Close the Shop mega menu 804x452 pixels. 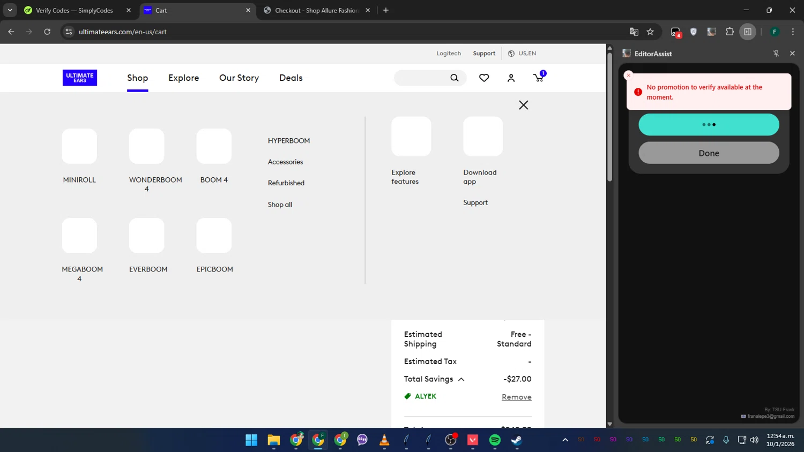point(523,105)
